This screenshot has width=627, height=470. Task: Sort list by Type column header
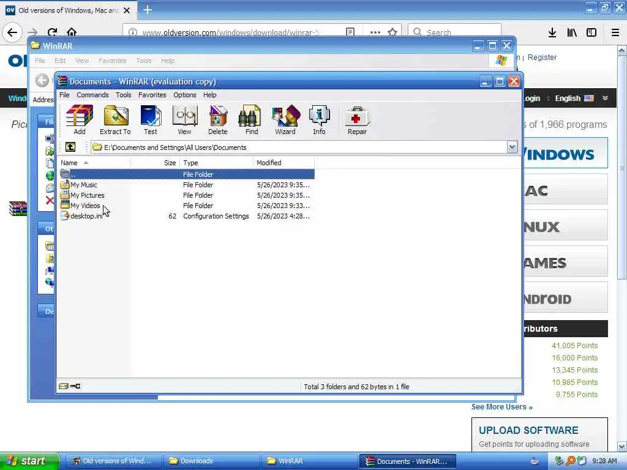coord(217,163)
